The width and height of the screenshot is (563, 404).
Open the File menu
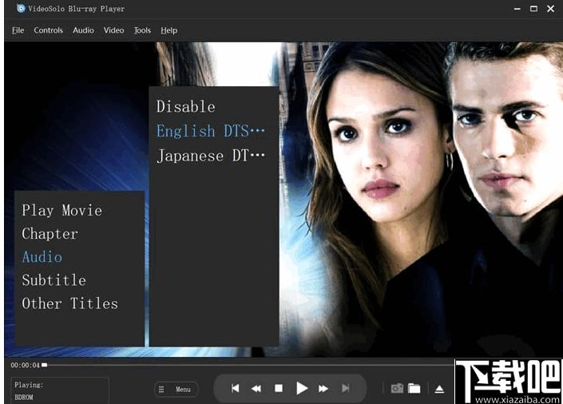point(18,30)
